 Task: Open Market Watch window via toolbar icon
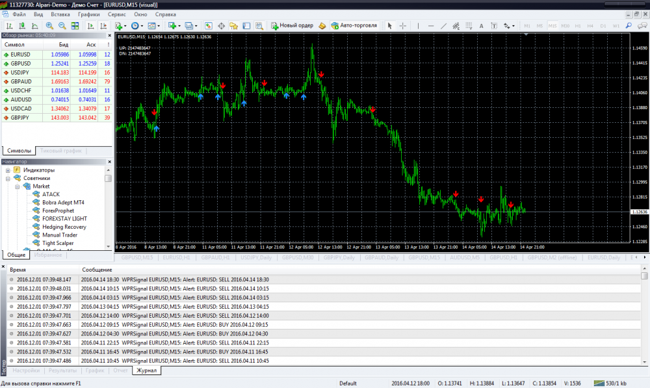[209, 26]
